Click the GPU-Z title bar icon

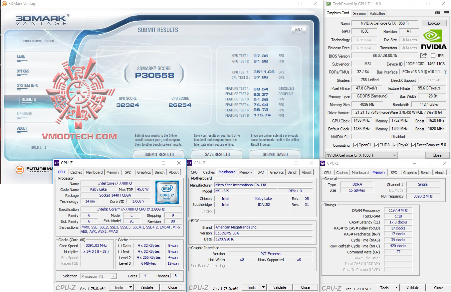click(329, 4)
